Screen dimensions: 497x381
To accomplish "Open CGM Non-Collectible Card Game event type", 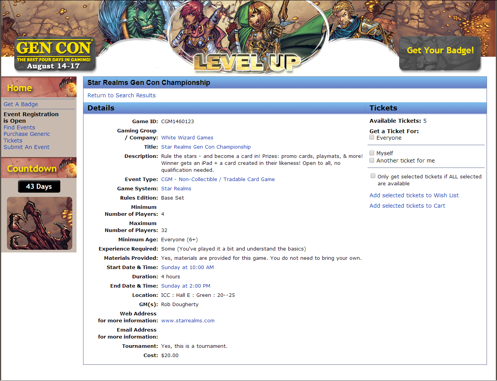I will tap(218, 179).
